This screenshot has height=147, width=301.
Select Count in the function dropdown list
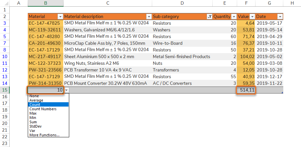tap(35, 105)
